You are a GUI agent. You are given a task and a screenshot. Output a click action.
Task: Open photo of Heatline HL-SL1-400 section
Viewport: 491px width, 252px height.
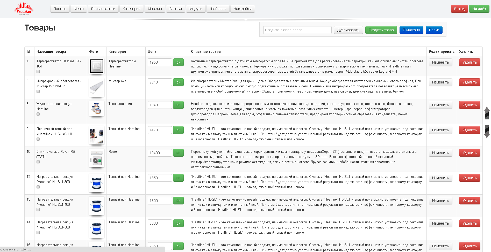pyautogui.click(x=97, y=206)
